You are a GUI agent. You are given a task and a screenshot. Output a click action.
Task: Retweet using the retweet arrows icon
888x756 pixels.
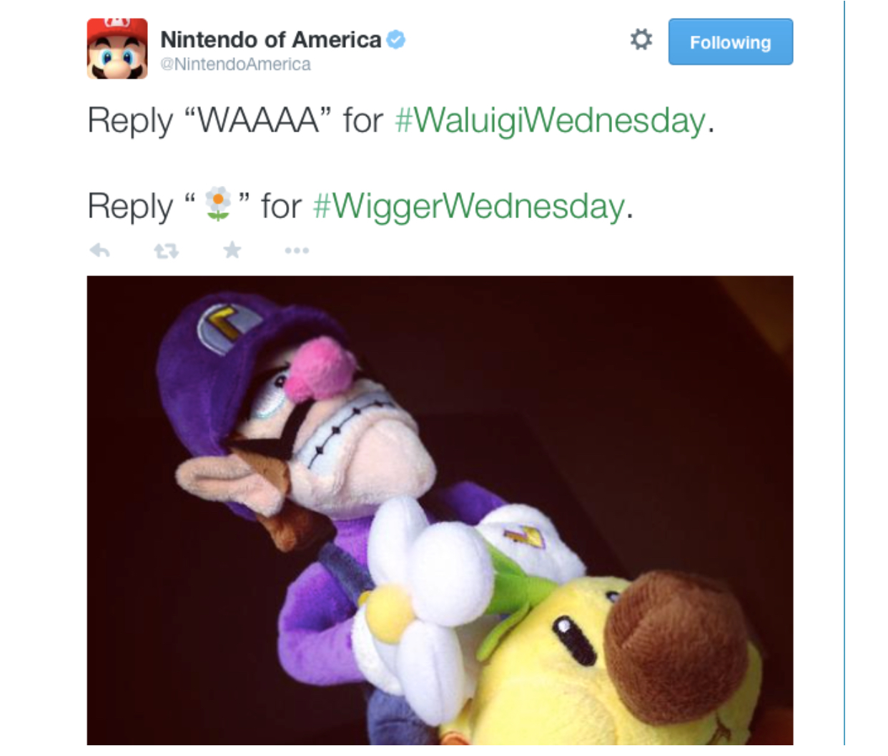[x=166, y=251]
